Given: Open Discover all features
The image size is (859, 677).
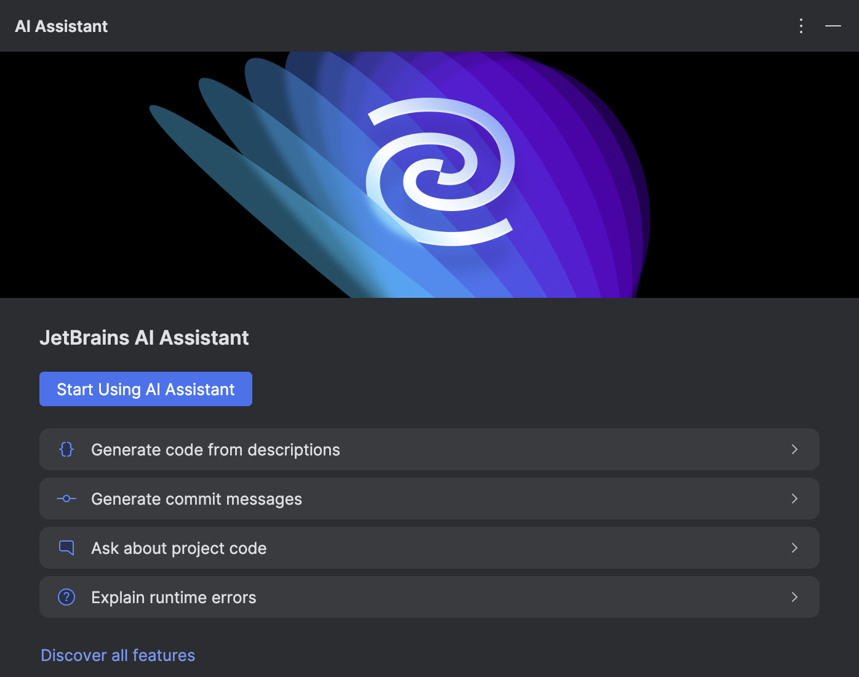Looking at the screenshot, I should coord(118,655).
